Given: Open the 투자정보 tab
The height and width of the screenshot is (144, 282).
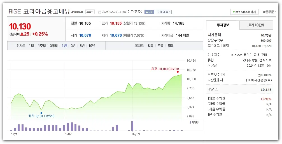Looking at the screenshot, I should pos(223,25).
